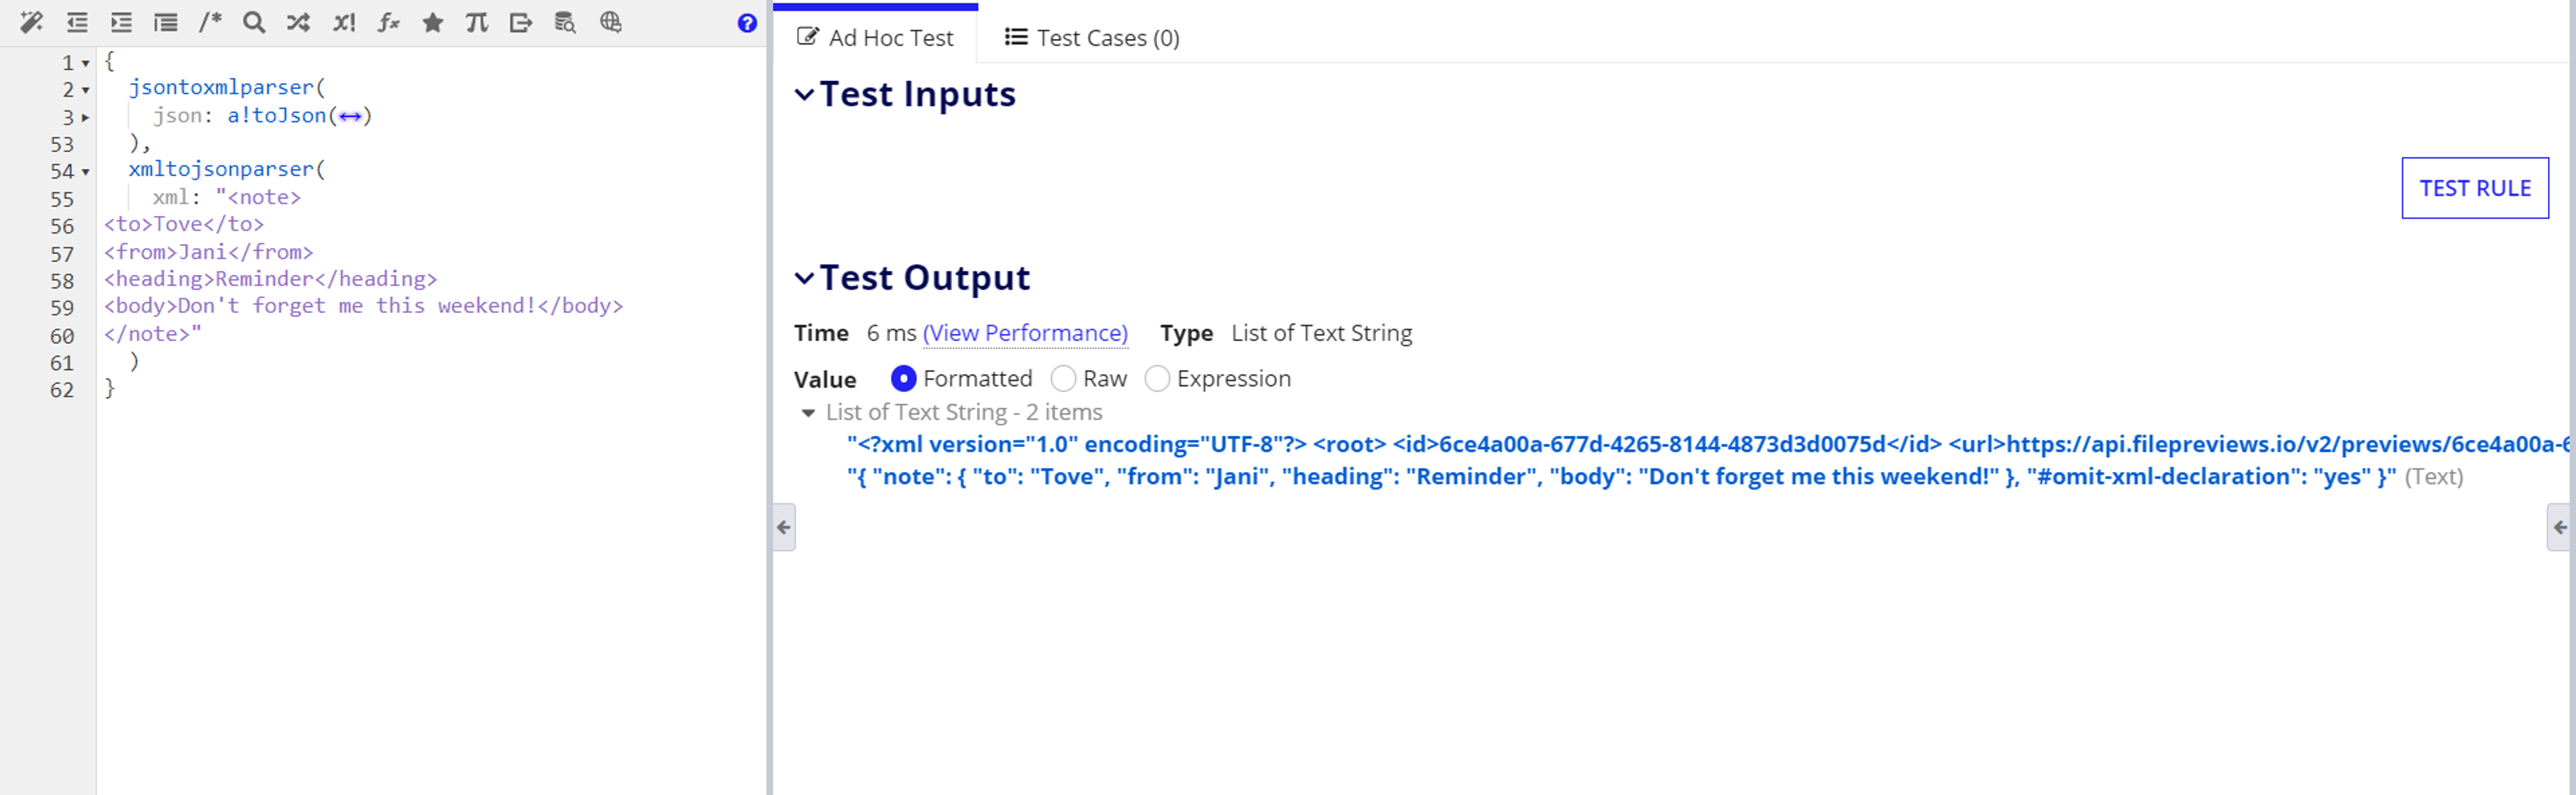Toggle comment using the /* icon
The image size is (2576, 795).
pyautogui.click(x=210, y=22)
